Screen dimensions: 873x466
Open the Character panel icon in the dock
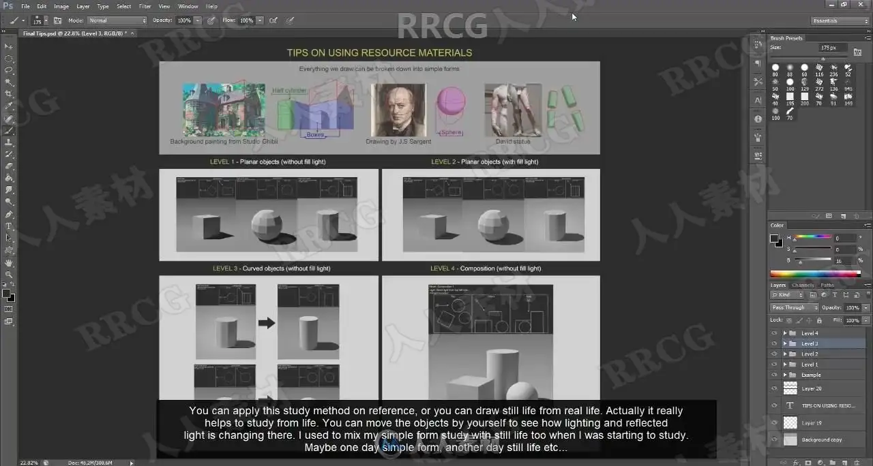[x=758, y=100]
